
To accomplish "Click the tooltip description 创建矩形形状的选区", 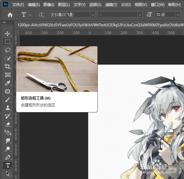I will (x=38, y=105).
